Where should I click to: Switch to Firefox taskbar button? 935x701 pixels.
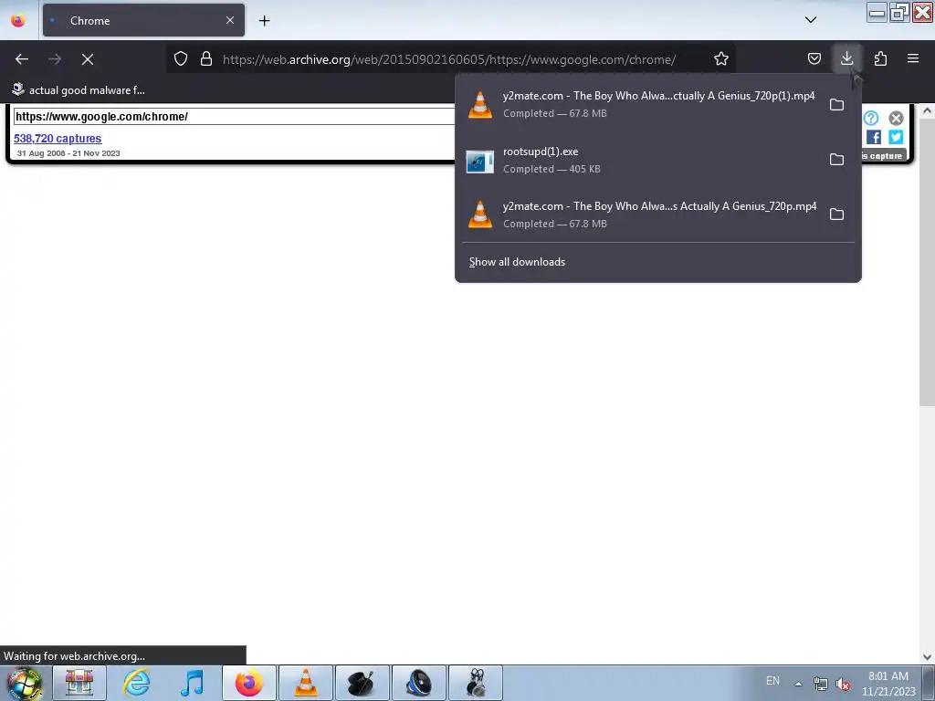[x=248, y=683]
